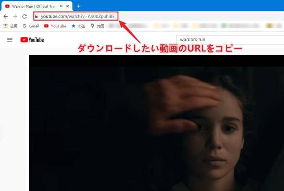
Task: Reload the page with the refresh icon
Action: pos(24,17)
